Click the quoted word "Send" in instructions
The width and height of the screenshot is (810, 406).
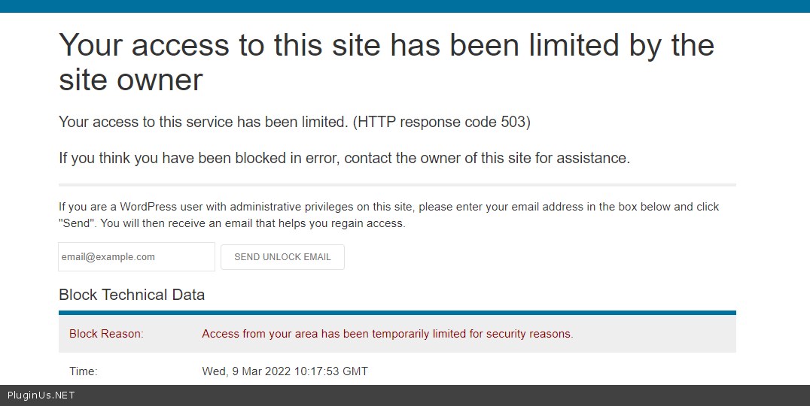point(76,223)
